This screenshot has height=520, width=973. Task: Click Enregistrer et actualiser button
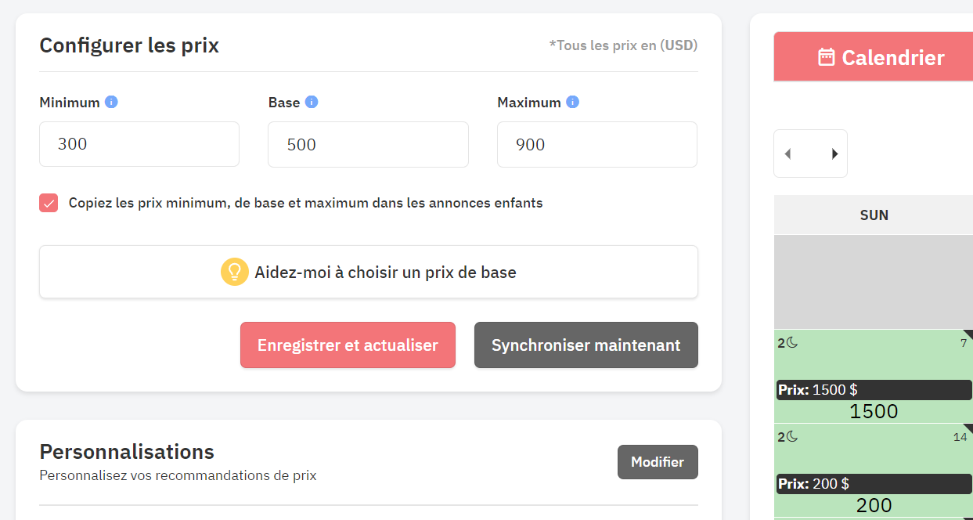(x=348, y=345)
